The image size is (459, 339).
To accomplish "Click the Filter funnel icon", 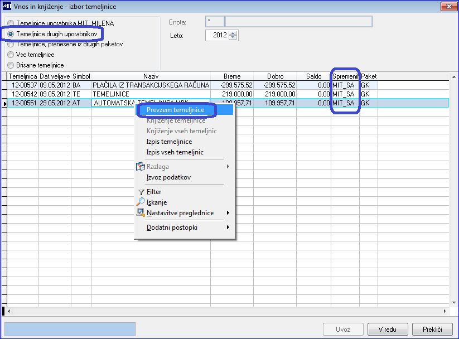I will point(142,192).
